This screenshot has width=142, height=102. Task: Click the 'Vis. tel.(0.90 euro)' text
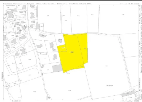click(x=129, y=4)
